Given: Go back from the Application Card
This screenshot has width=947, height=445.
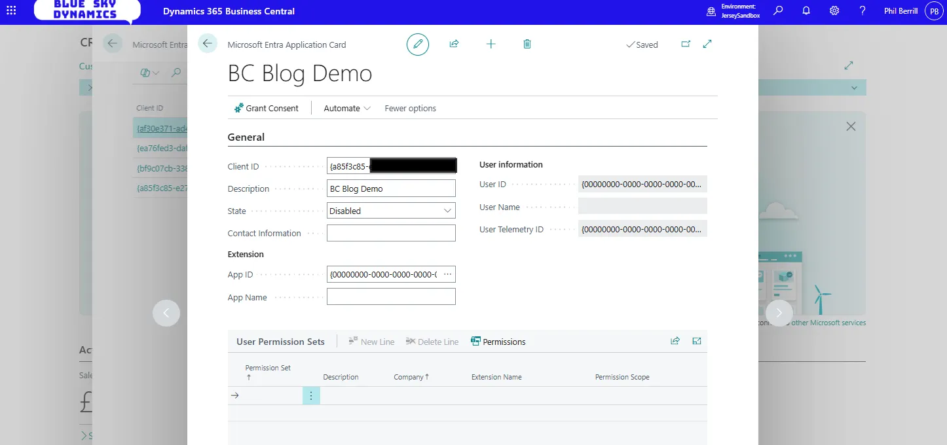Looking at the screenshot, I should (208, 44).
